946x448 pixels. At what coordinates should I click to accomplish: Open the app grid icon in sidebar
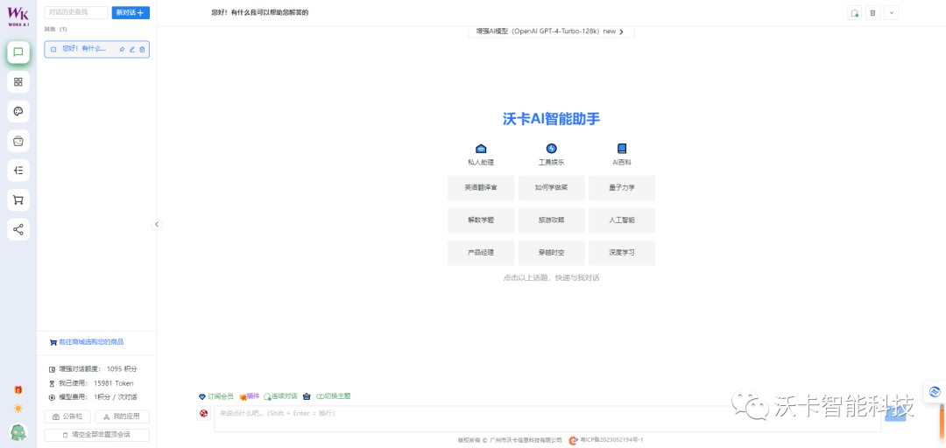click(x=18, y=82)
